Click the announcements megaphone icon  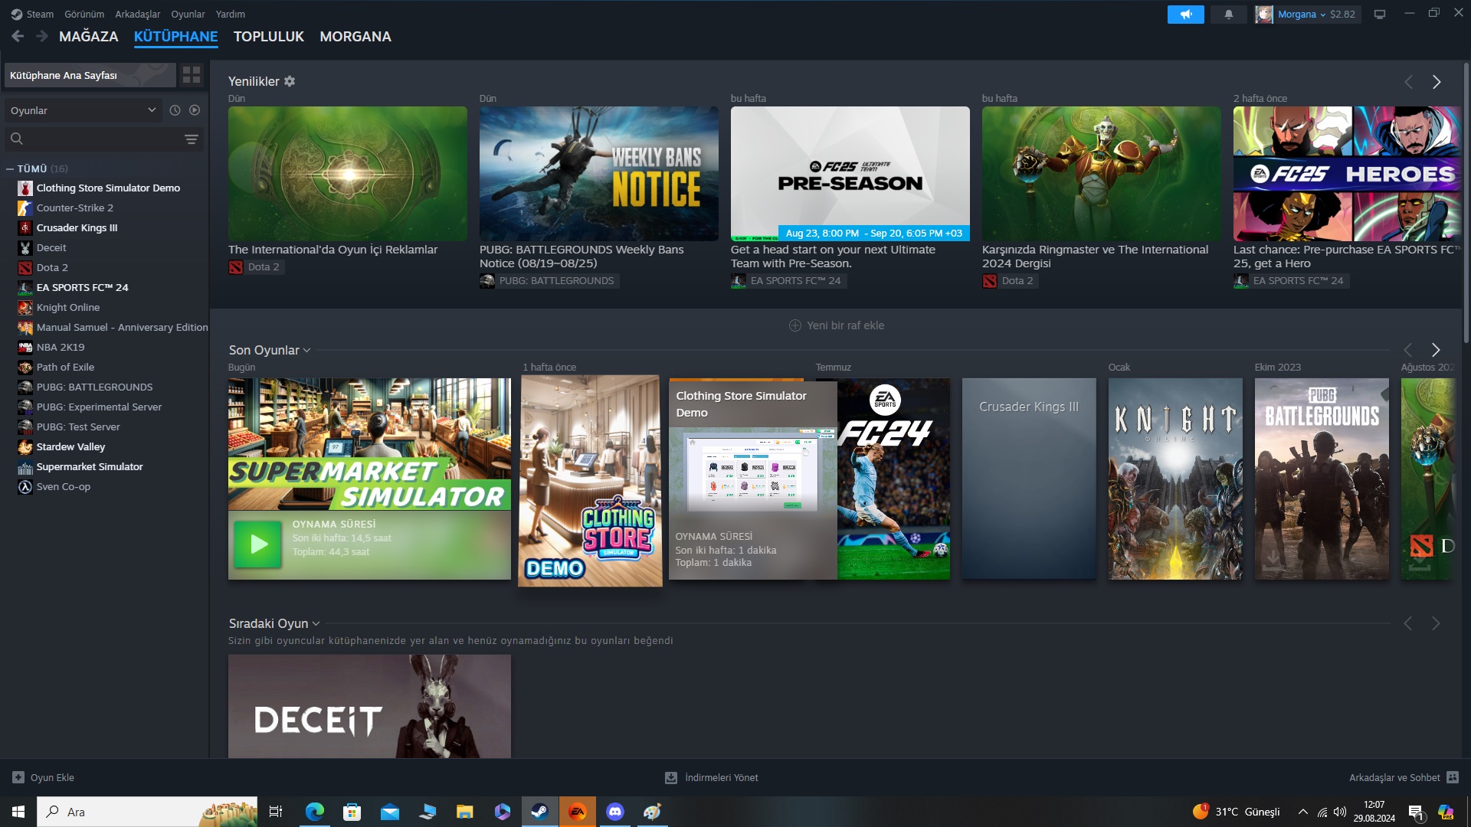click(1185, 15)
